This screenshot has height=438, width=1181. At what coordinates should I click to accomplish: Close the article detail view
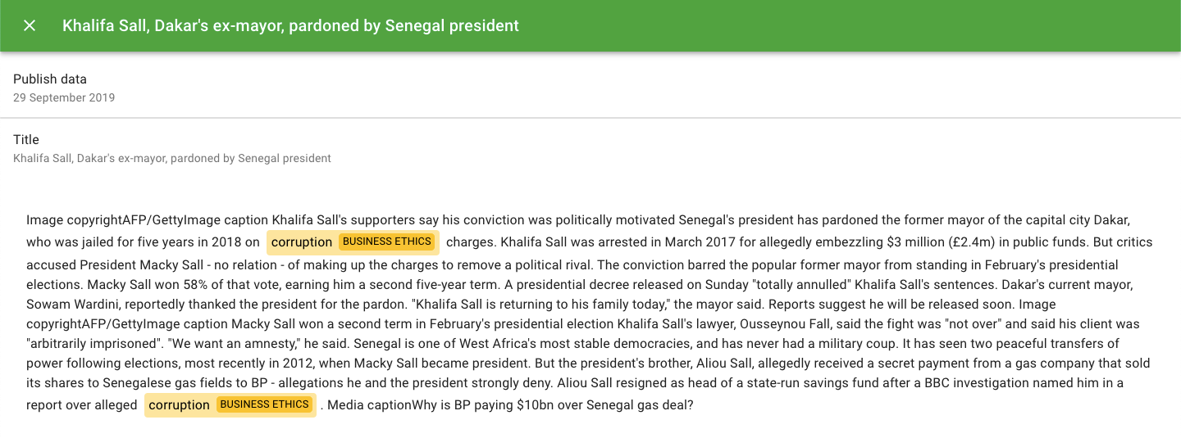coord(30,25)
